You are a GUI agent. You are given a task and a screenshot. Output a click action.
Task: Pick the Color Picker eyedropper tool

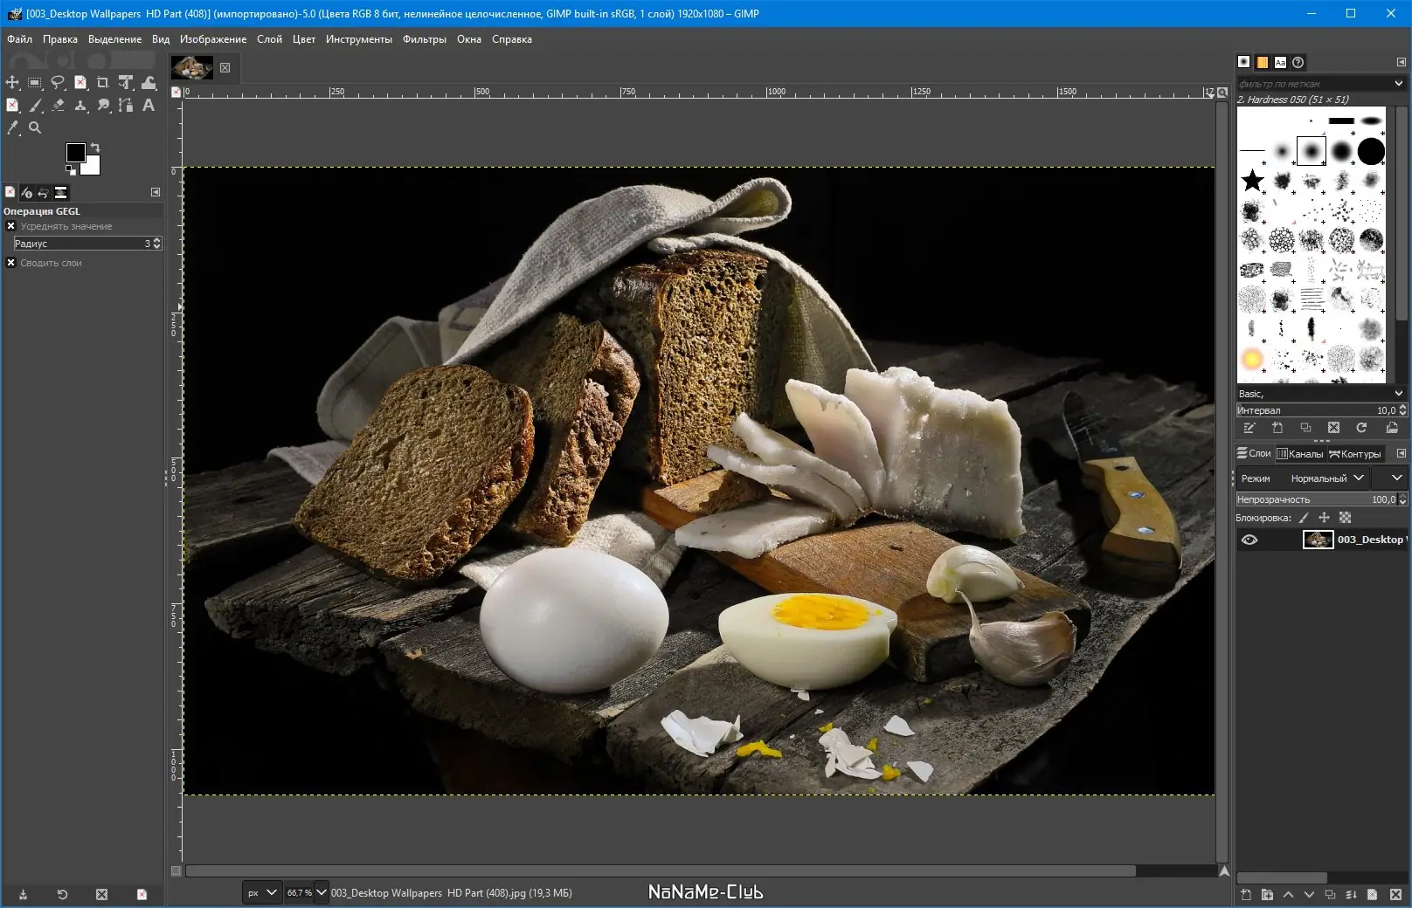click(x=13, y=128)
